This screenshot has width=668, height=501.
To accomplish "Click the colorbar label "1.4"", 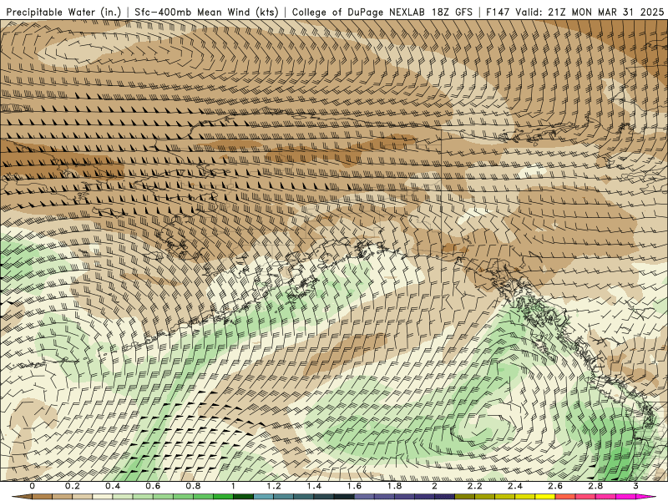I will pos(314,486).
